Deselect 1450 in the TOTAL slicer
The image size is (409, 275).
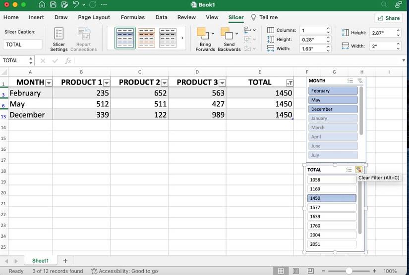point(332,198)
